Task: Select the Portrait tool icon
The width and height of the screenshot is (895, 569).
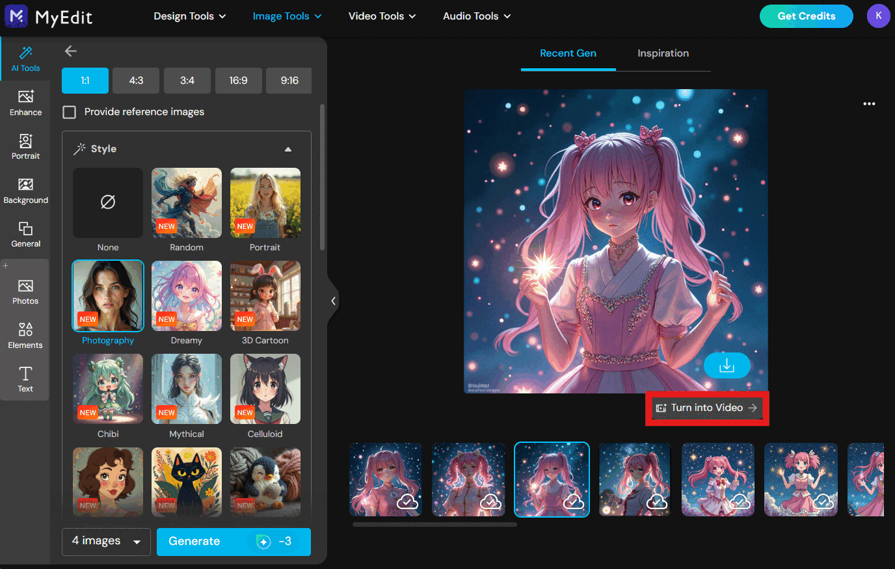Action: (x=25, y=146)
